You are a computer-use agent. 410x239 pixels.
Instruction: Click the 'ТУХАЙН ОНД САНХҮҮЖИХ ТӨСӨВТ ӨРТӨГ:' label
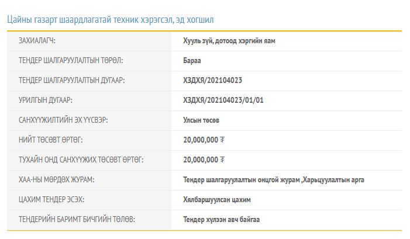[81, 160]
